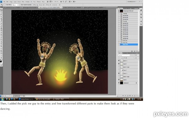189x118 pixels.
Task: Click the Background layer thumbnail
Action: point(122,83)
